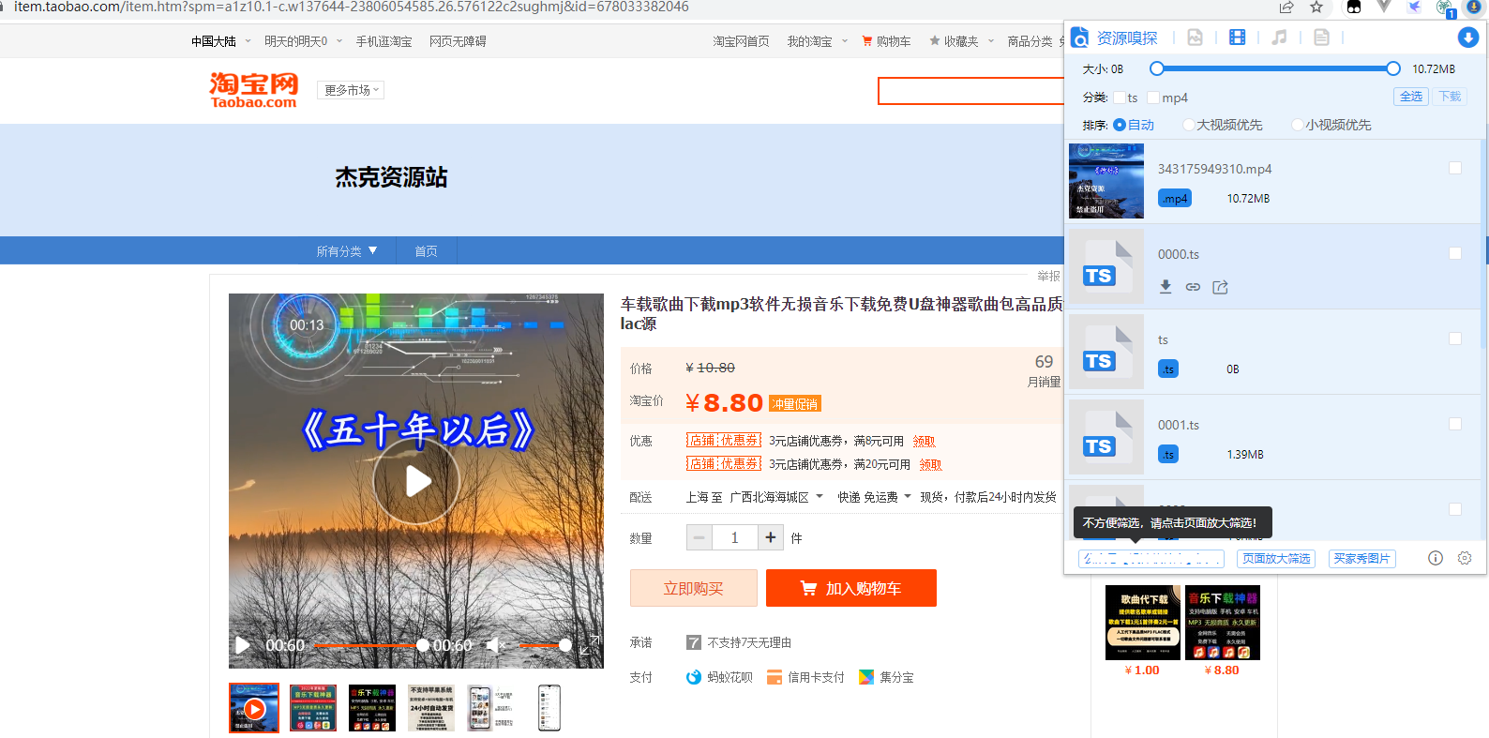The image size is (1489, 738).
Task: Click the Taobao search input field
Action: 970,91
